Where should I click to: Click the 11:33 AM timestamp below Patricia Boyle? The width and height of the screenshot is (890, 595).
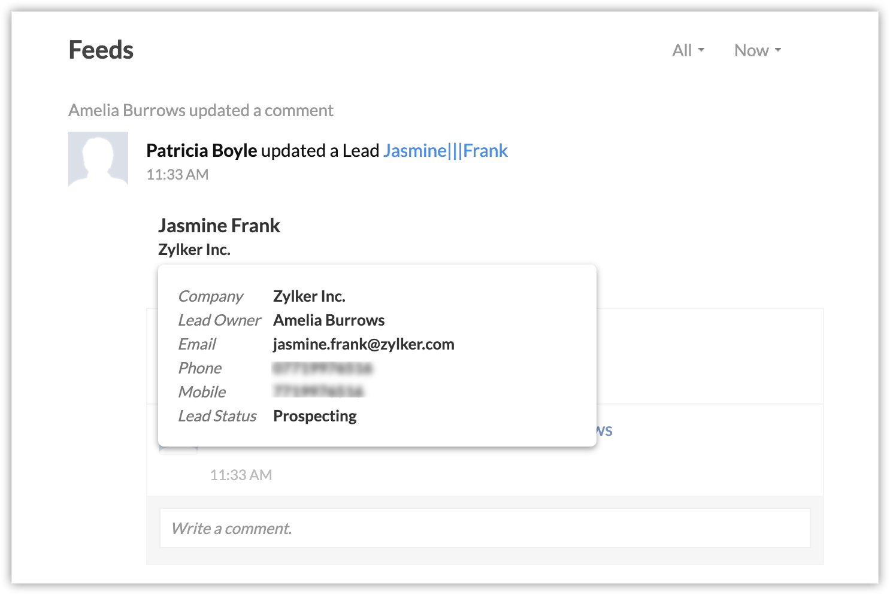[x=177, y=175]
